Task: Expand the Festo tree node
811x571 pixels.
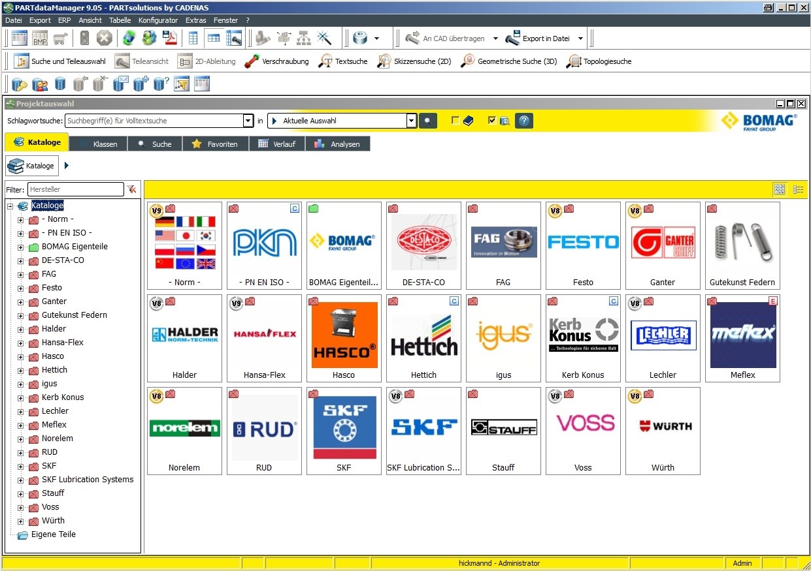Action: tap(21, 288)
